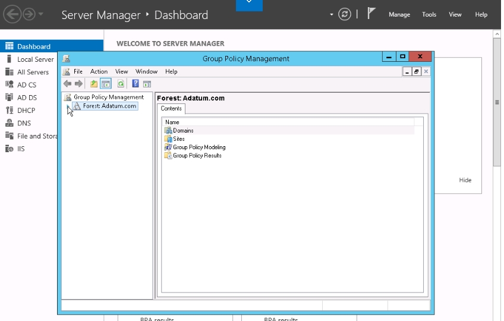Open the Tools menu in Server Manager
This screenshot has width=504, height=321.
click(429, 14)
